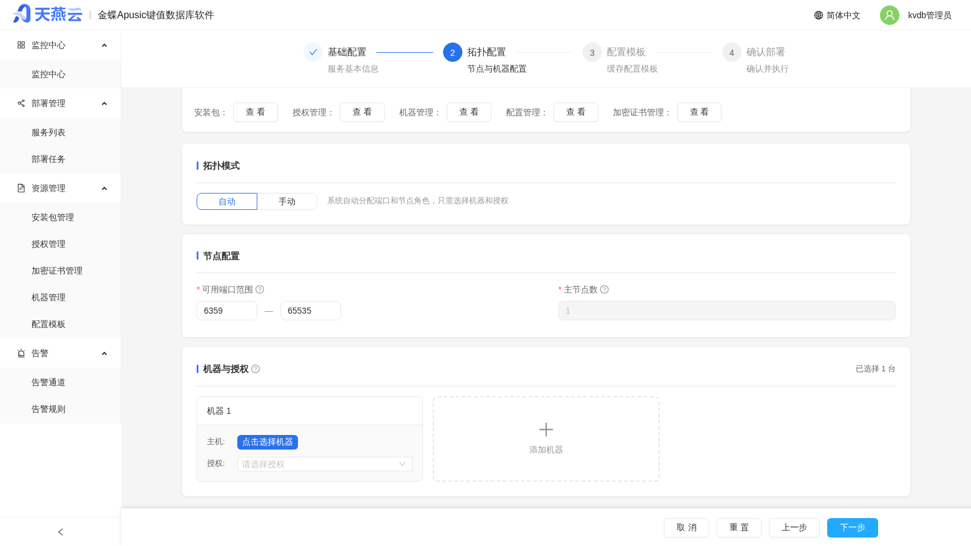971x546 pixels.
Task: Click the 上一步 button
Action: pyautogui.click(x=794, y=528)
